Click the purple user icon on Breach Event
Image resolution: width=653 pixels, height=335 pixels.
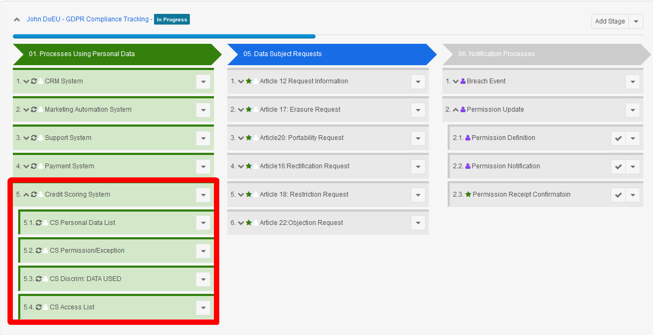463,81
